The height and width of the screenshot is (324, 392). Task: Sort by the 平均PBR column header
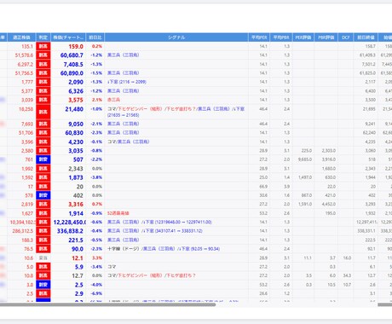coord(281,38)
